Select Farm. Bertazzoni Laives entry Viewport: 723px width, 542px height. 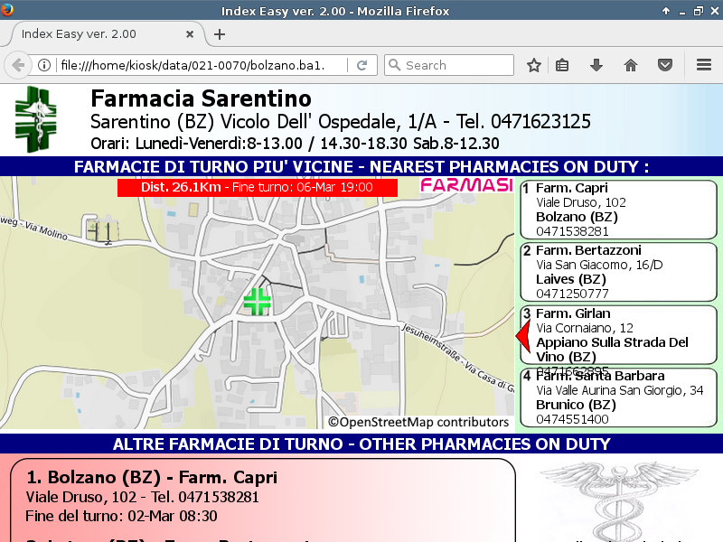pyautogui.click(x=618, y=272)
